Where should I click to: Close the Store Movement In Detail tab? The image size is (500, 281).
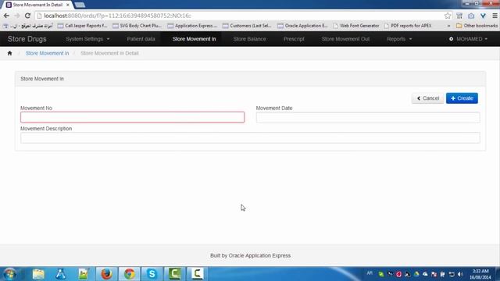pos(68,5)
